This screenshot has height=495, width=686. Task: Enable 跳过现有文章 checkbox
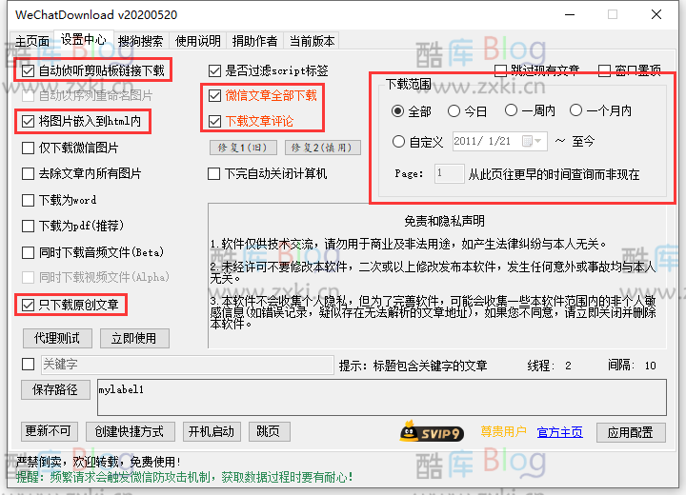pyautogui.click(x=500, y=70)
